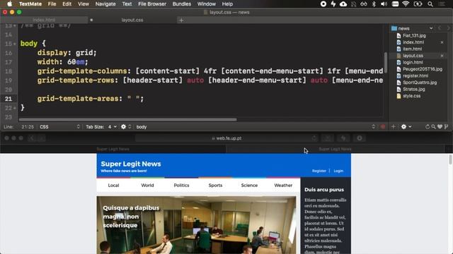Open style.css in file browser
Image resolution: width=453 pixels, height=254 pixels.
click(412, 96)
